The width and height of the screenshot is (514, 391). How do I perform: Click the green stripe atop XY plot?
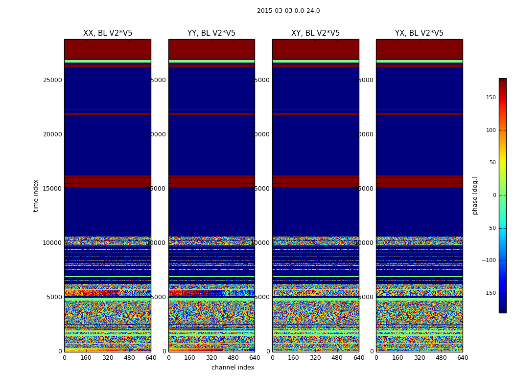coord(315,61)
